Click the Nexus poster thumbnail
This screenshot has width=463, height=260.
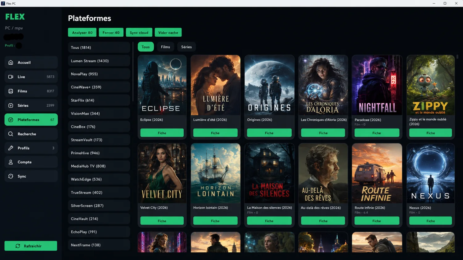pos(431,173)
